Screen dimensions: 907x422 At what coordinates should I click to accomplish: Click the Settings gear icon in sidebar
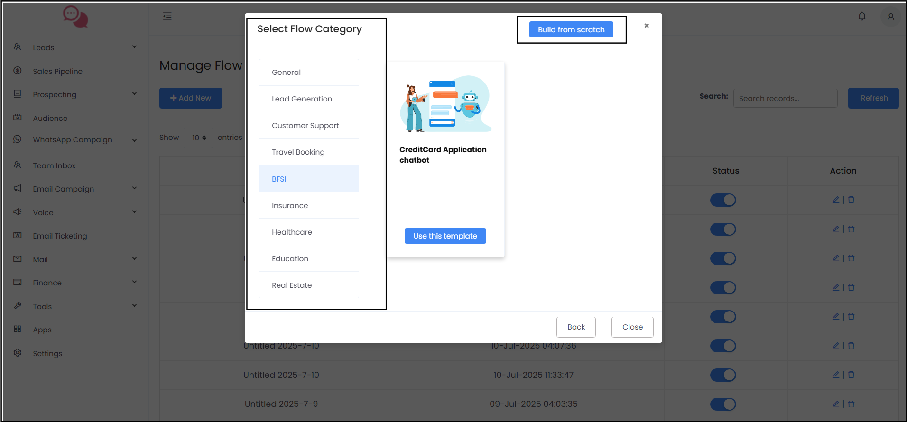pyautogui.click(x=18, y=353)
